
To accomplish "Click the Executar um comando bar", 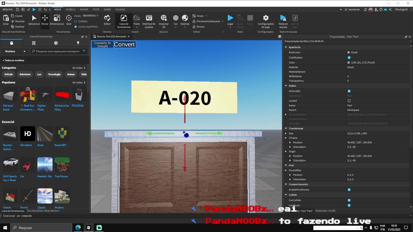I will (x=206, y=216).
